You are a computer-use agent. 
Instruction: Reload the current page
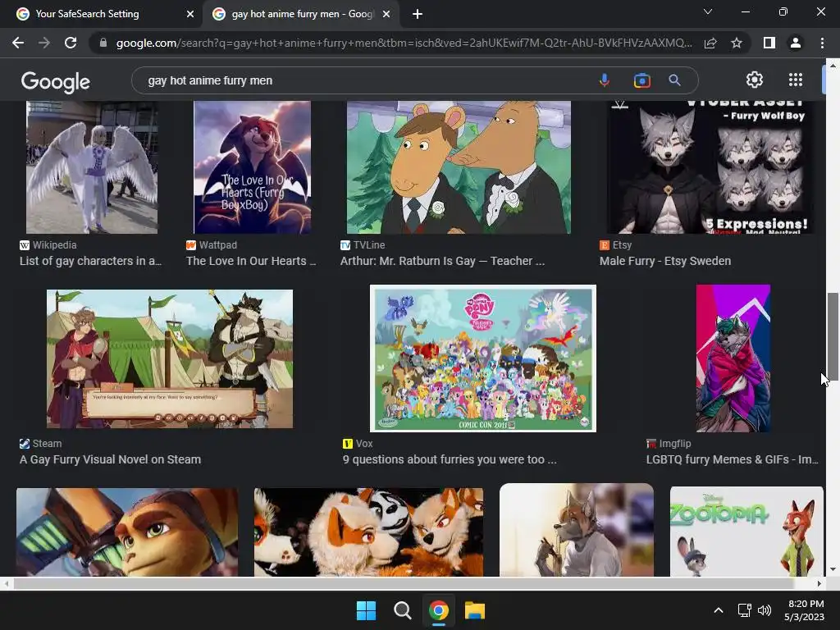click(71, 43)
